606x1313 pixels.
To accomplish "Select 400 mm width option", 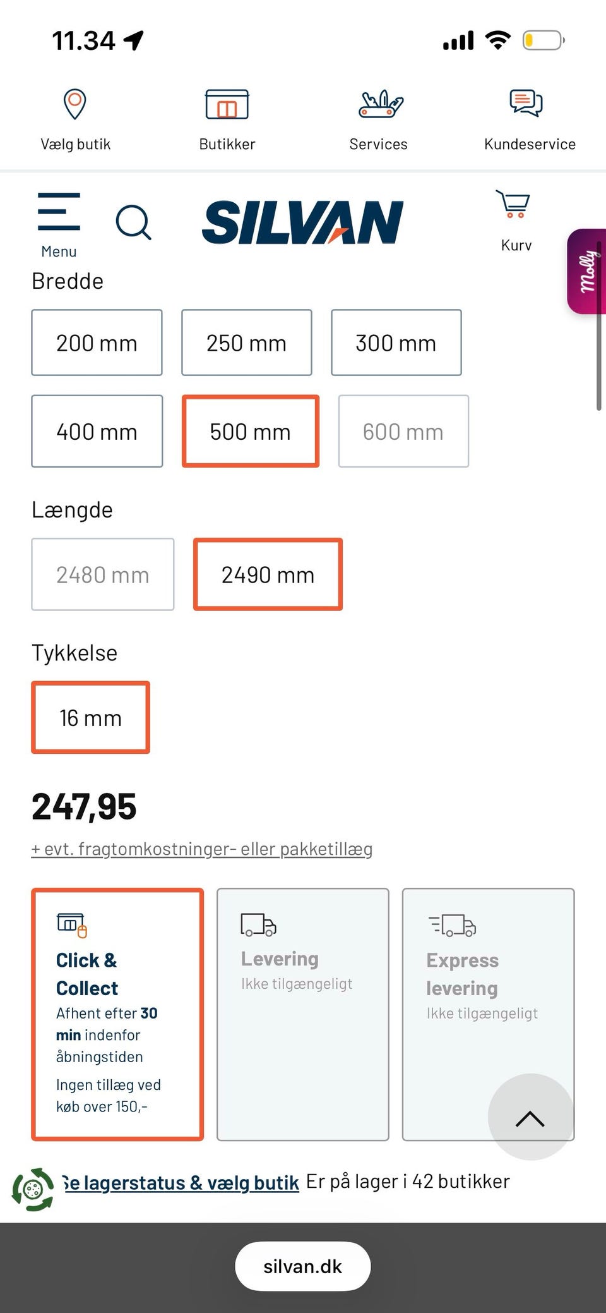I will pos(97,432).
